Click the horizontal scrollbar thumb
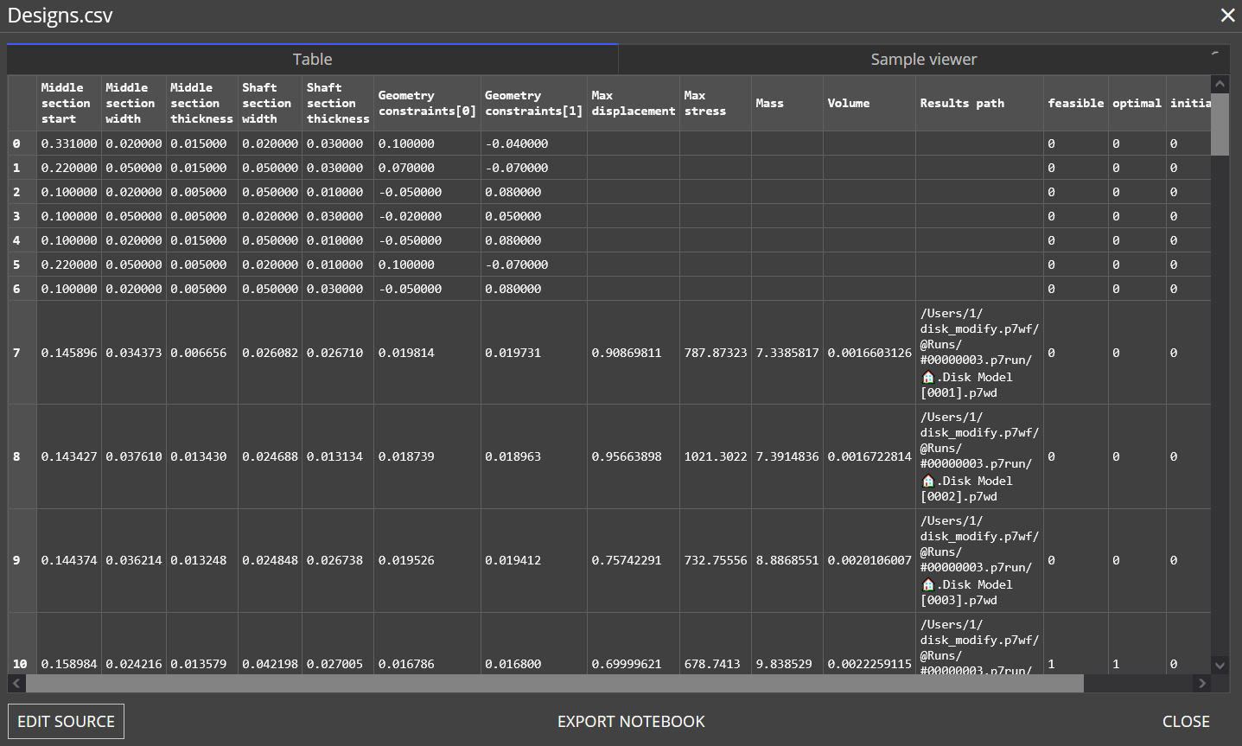Viewport: 1242px width, 746px height. 553,684
